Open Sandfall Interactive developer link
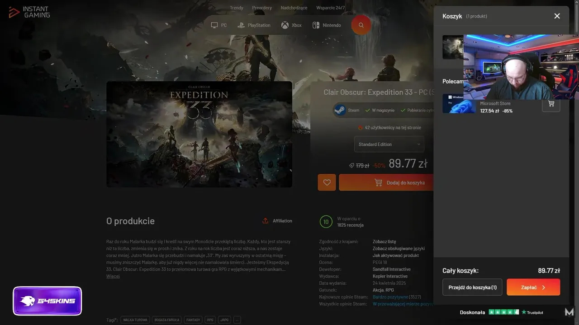This screenshot has height=325, width=579. point(391,269)
